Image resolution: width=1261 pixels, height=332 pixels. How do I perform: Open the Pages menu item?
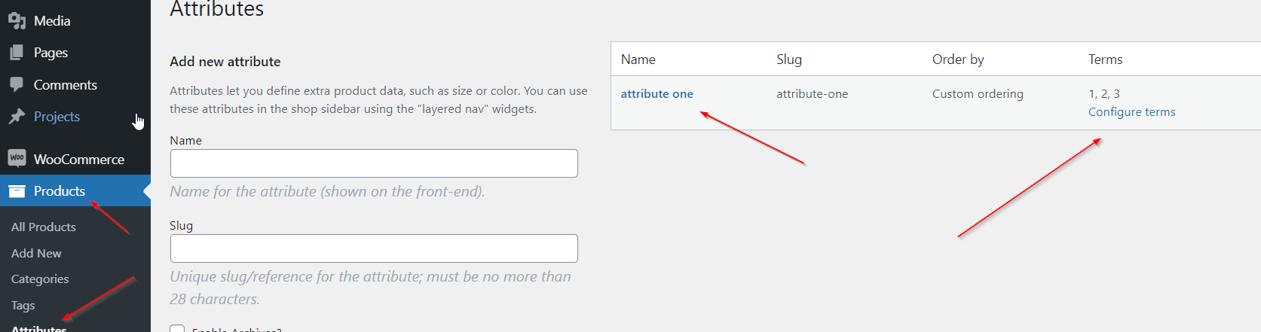click(x=51, y=53)
